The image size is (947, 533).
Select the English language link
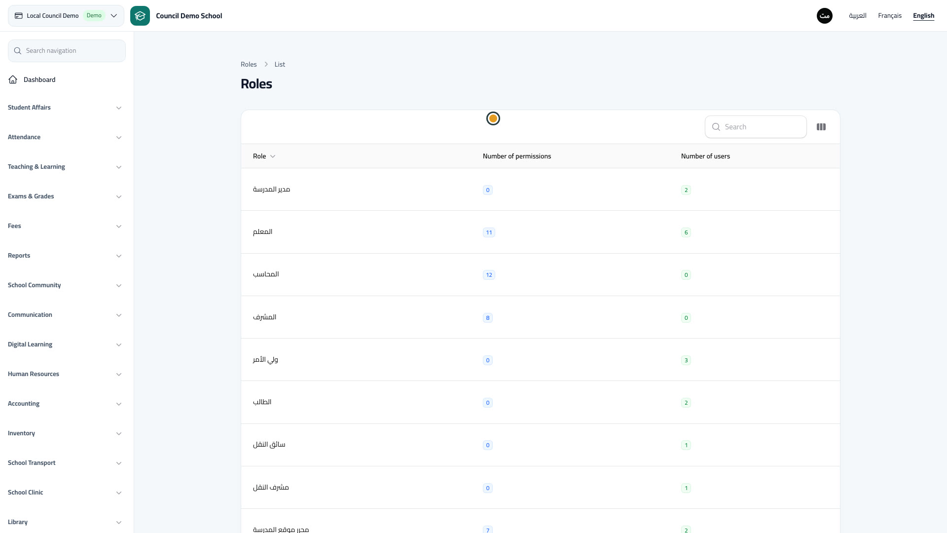tap(923, 16)
